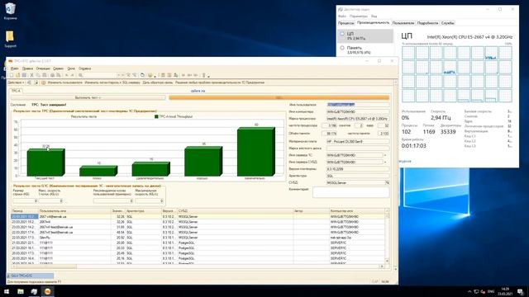Click the Copy icon in 1C toolbar
Screen dimensions: 529x297
click(38, 75)
